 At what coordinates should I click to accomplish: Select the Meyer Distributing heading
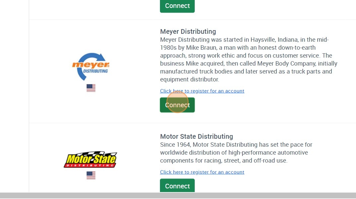tap(188, 31)
